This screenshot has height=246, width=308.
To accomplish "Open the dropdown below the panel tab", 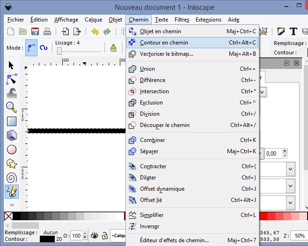I will 263,92.
